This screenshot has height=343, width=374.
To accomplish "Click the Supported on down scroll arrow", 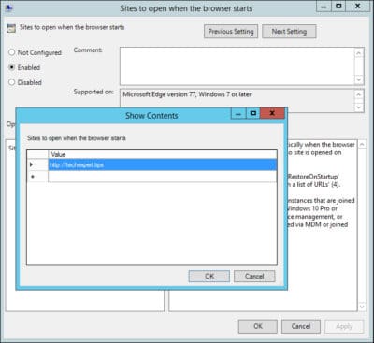I will (359, 107).
